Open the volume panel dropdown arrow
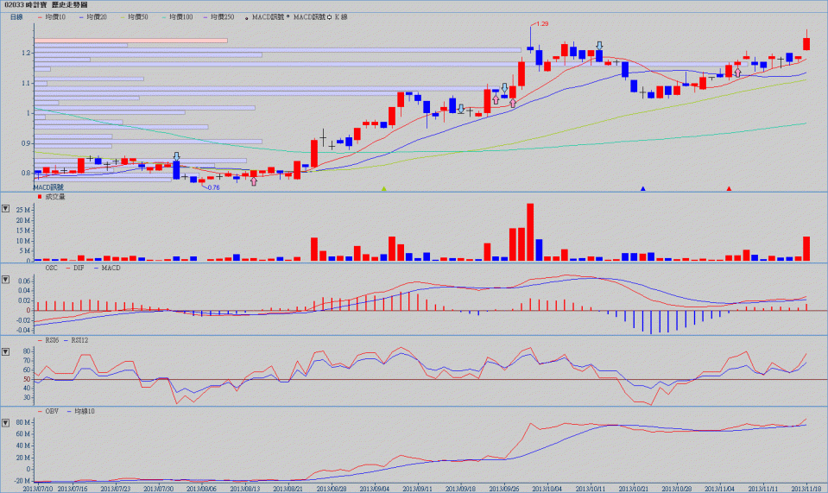 click(x=7, y=209)
